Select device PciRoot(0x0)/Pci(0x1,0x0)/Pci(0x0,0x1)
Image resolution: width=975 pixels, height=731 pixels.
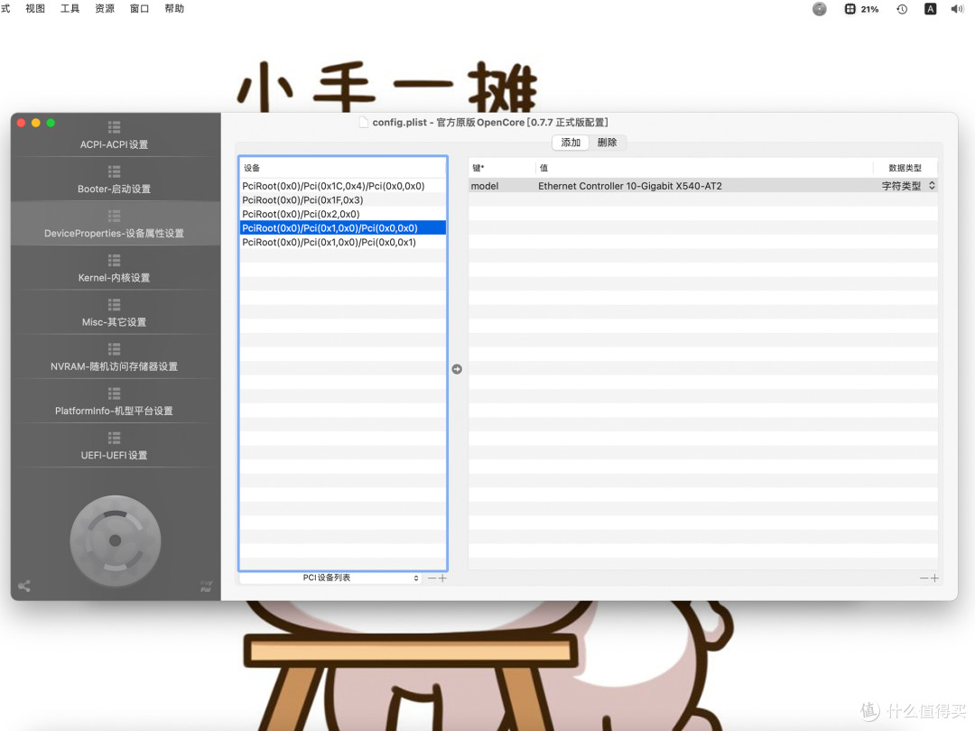[x=343, y=243]
